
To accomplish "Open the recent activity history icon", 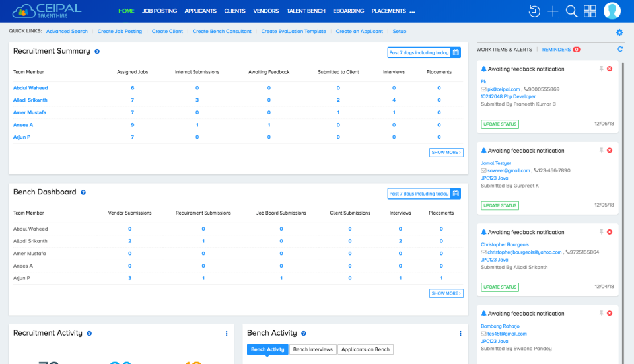I will (x=535, y=11).
